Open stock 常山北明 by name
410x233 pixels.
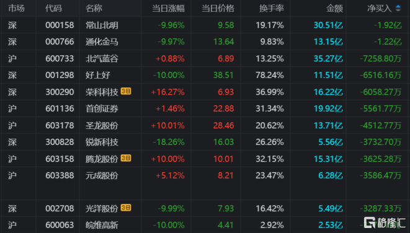pos(102,25)
